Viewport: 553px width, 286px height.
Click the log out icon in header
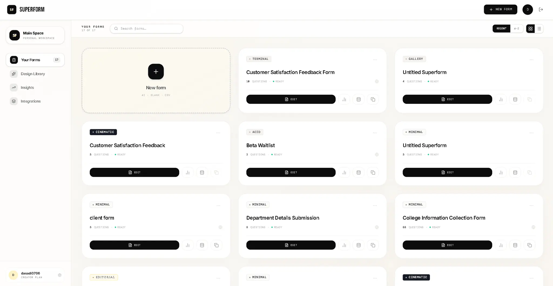click(541, 9)
